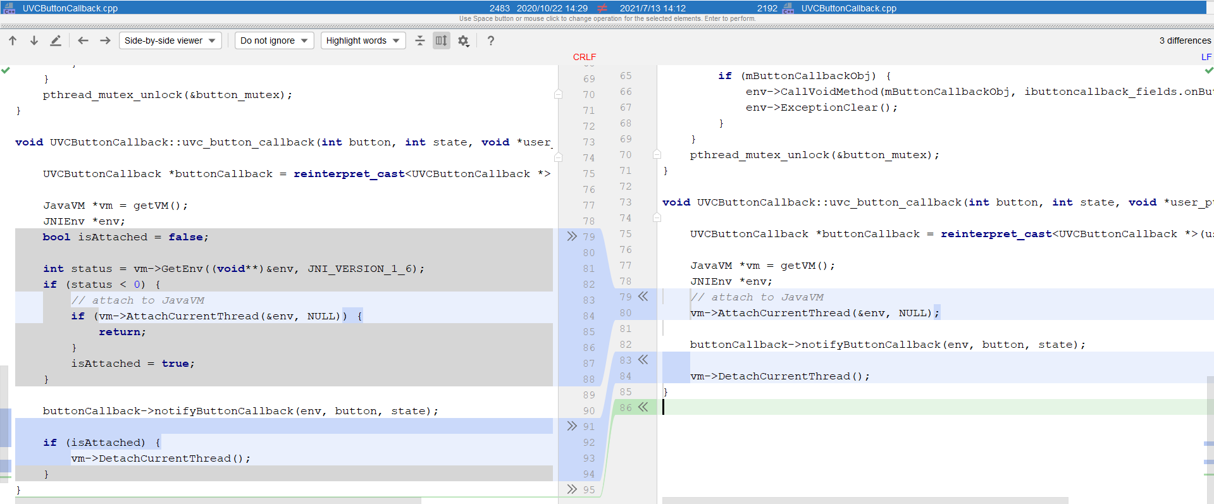This screenshot has width=1214, height=504.
Task: Open diff settings gear icon
Action: [x=464, y=40]
